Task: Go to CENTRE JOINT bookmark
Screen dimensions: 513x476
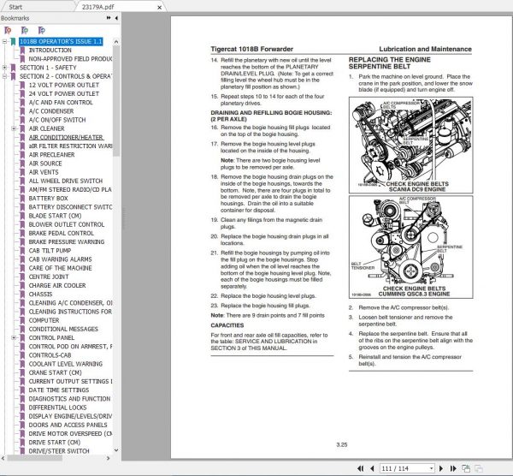Action: (49, 277)
